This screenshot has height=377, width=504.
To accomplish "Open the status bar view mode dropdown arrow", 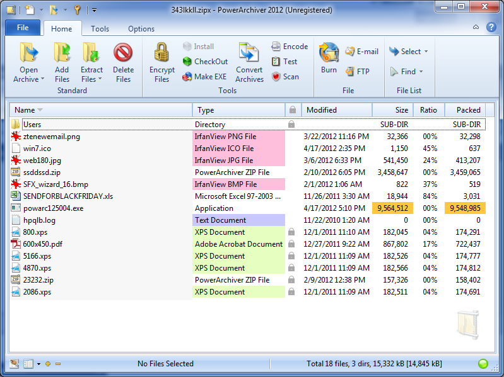I will [x=38, y=364].
